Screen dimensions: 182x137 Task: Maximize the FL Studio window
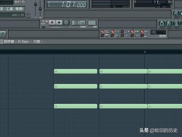pos(20,2)
